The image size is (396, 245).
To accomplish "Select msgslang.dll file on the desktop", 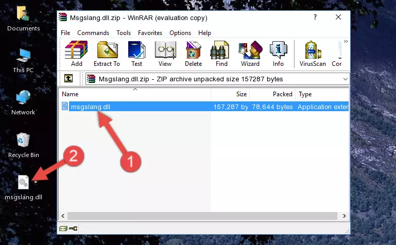I will pos(24,188).
